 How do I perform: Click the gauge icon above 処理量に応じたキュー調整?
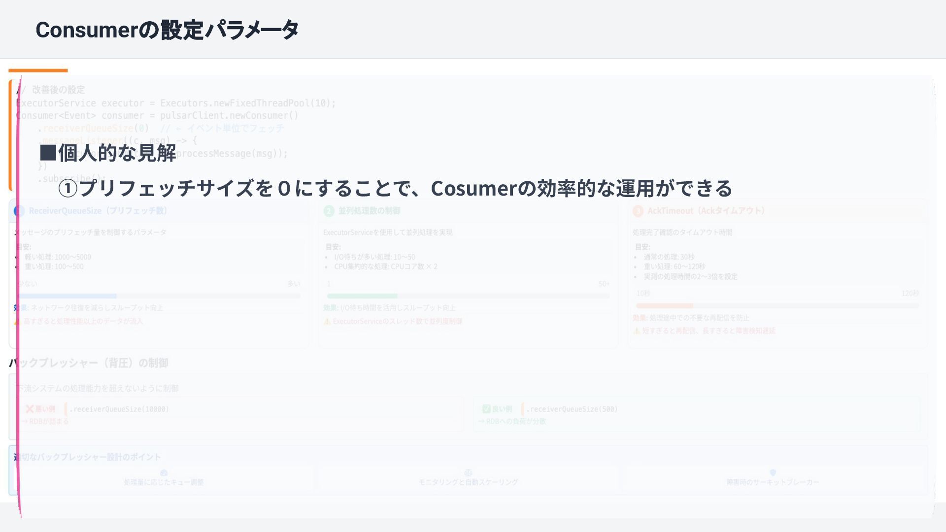coord(164,473)
